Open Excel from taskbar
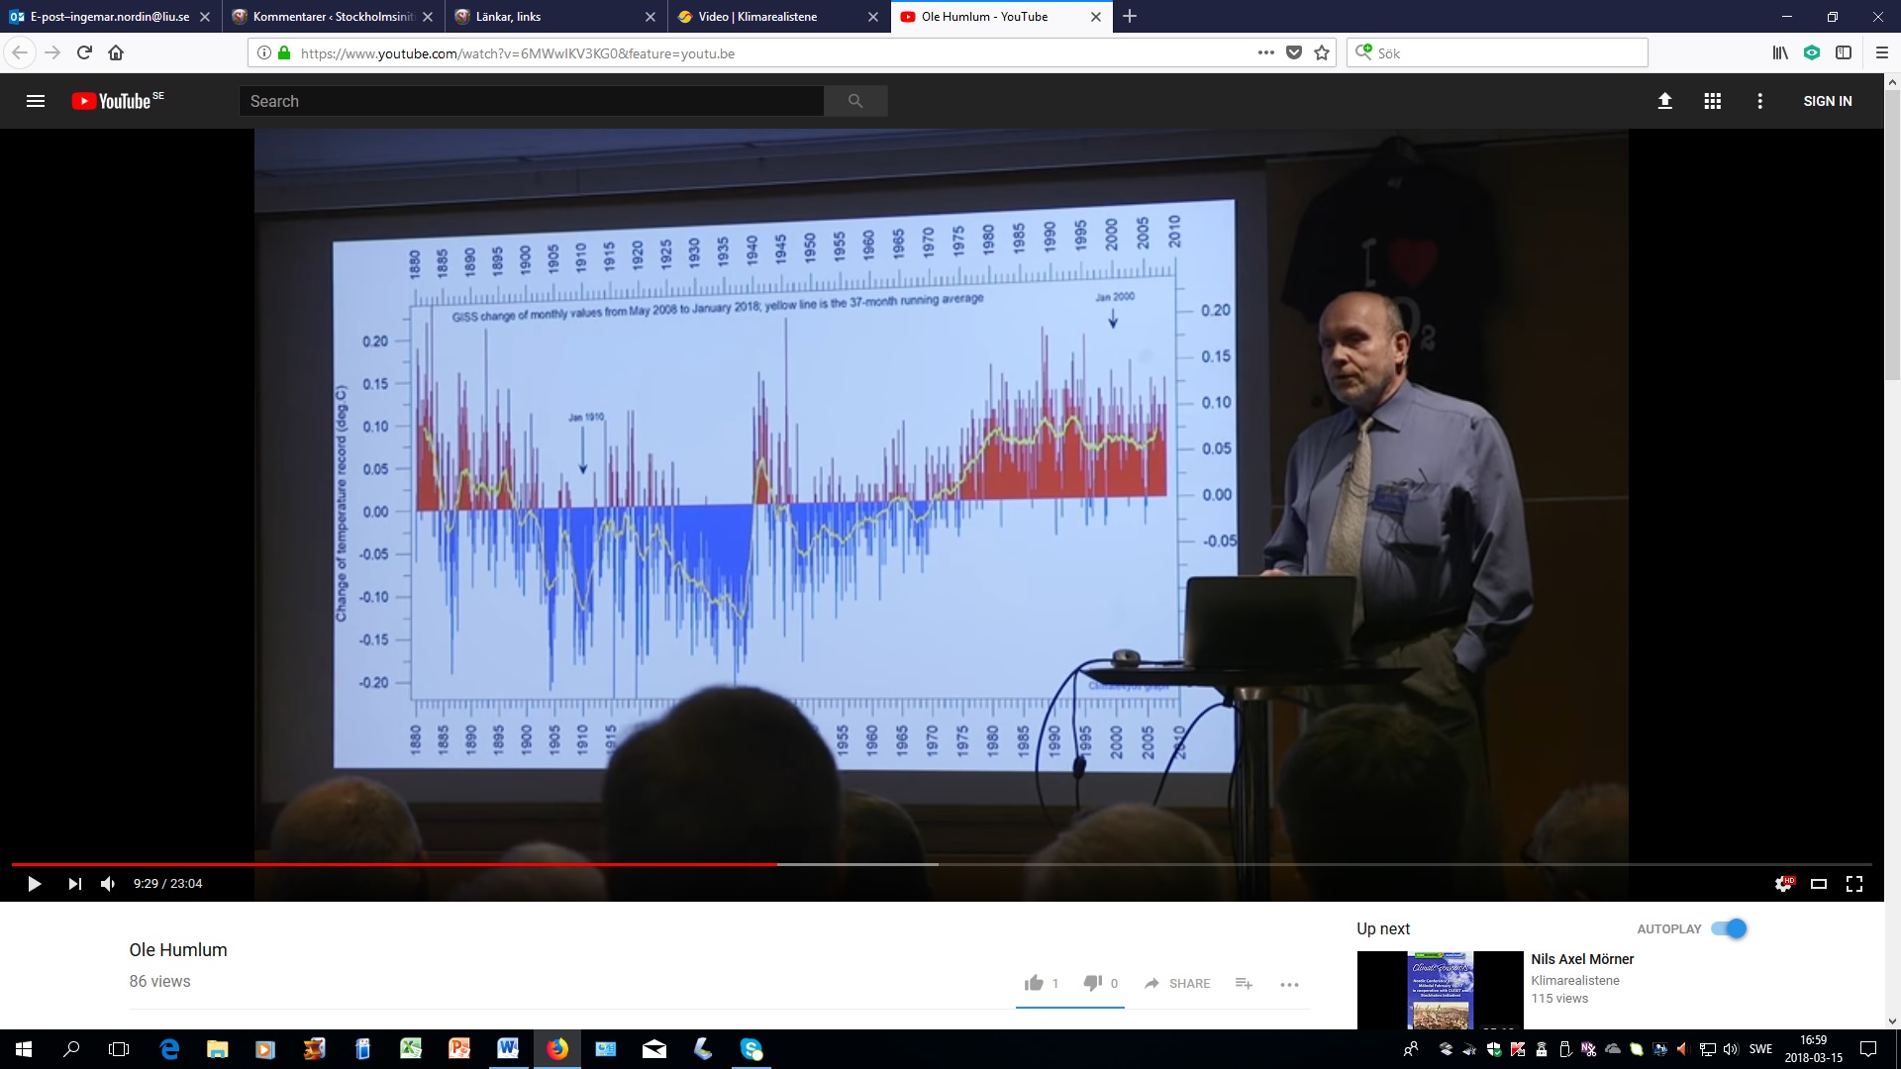 [411, 1049]
